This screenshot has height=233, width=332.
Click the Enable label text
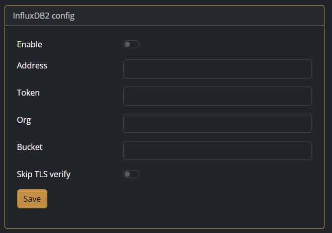[30, 44]
